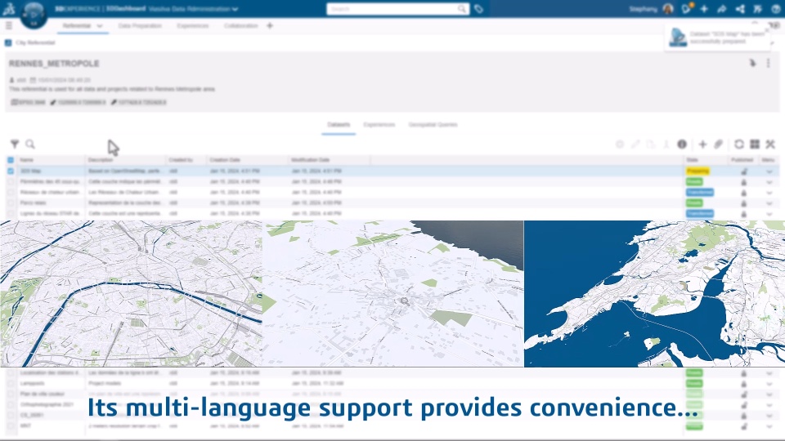Image resolution: width=785 pixels, height=441 pixels.
Task: Switch to grid tile view
Action: tap(755, 144)
